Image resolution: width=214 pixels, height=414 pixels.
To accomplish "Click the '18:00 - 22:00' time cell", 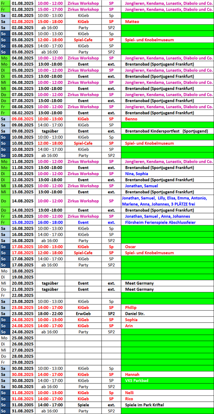I will (50, 314).
